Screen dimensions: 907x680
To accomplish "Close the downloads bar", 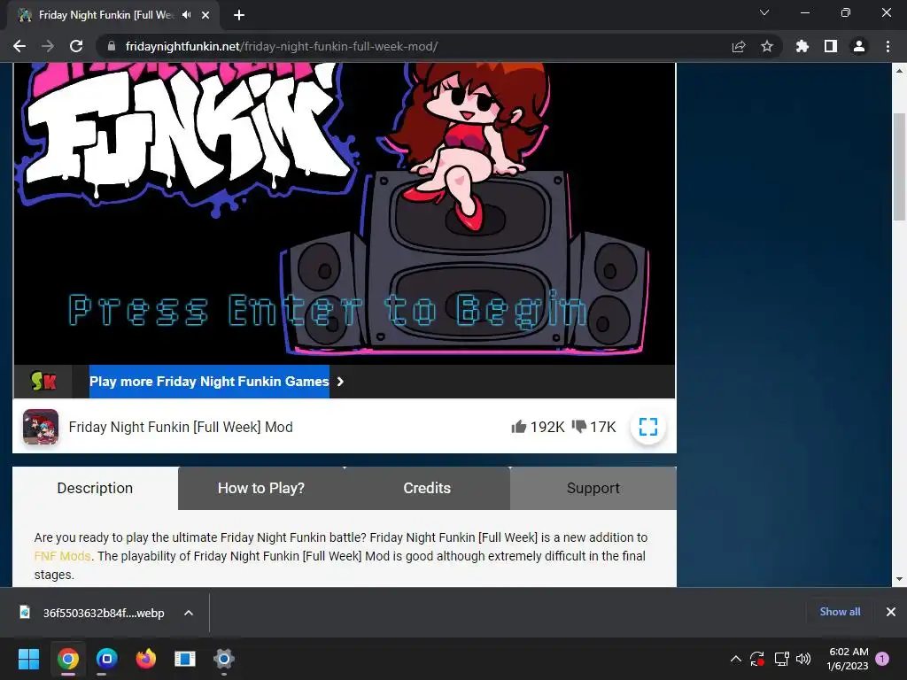I will point(891,612).
